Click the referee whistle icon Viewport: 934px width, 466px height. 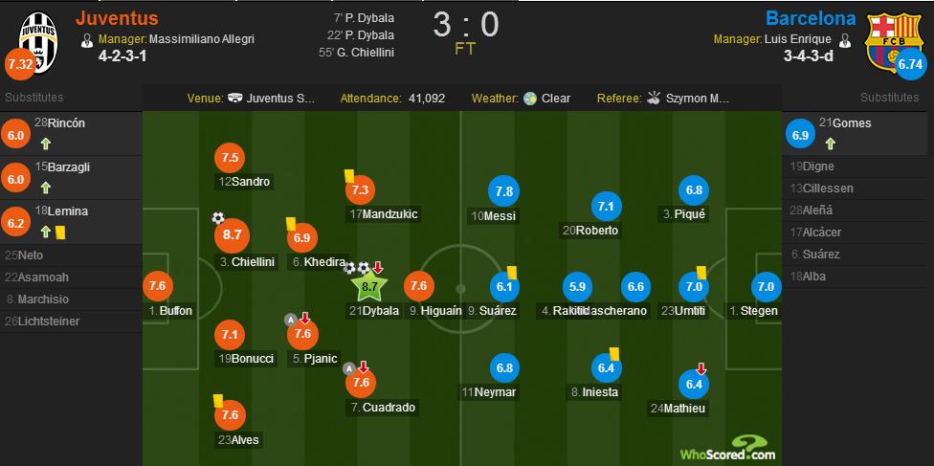pos(655,99)
